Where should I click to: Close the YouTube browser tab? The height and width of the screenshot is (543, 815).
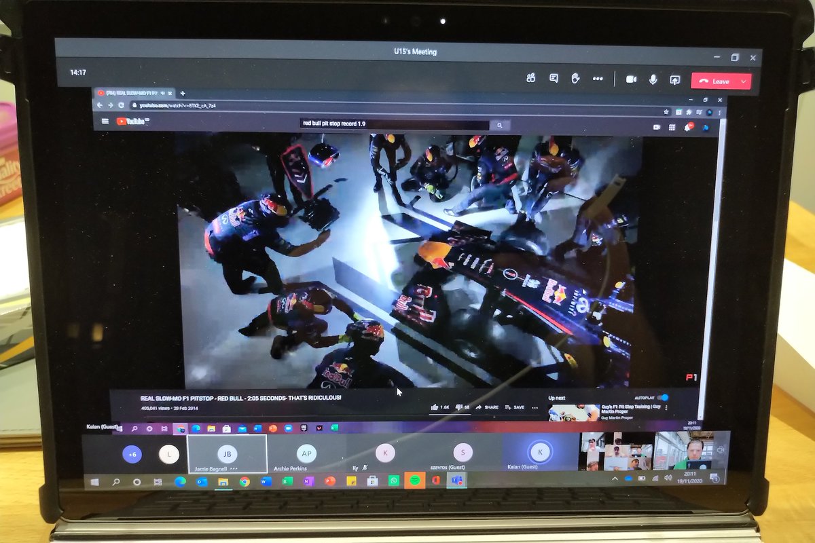(170, 92)
